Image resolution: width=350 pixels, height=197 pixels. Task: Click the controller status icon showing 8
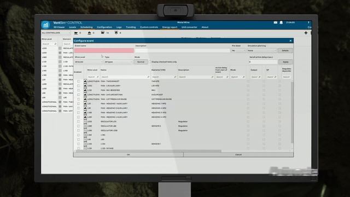pos(116,33)
